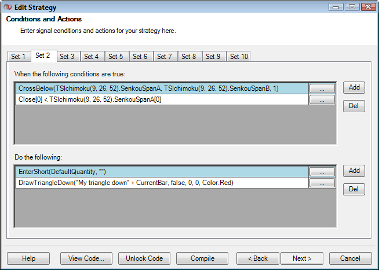
Task: Open the Set 3 tab
Action: [68, 57]
